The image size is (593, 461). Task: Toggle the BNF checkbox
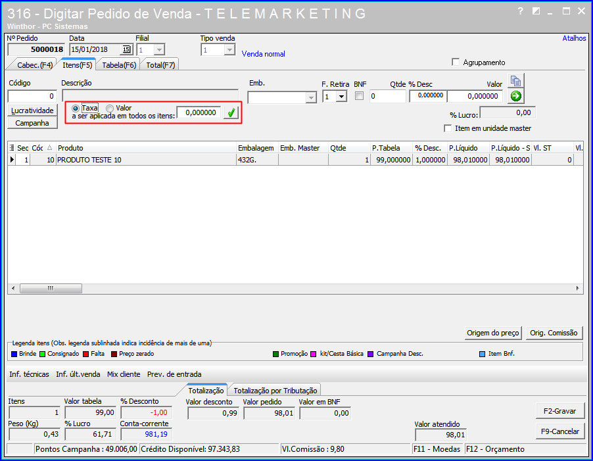tap(359, 96)
